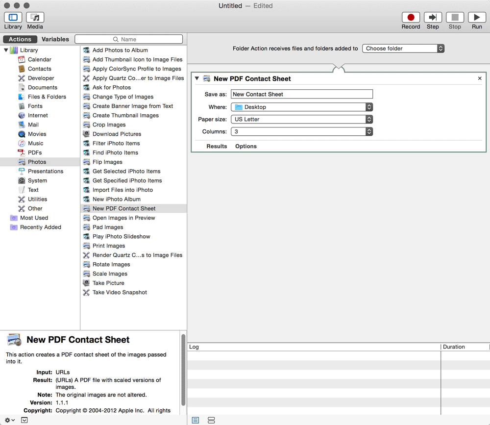Switch to the Actions tab
Viewport: 490px width, 425px height.
(x=20, y=39)
